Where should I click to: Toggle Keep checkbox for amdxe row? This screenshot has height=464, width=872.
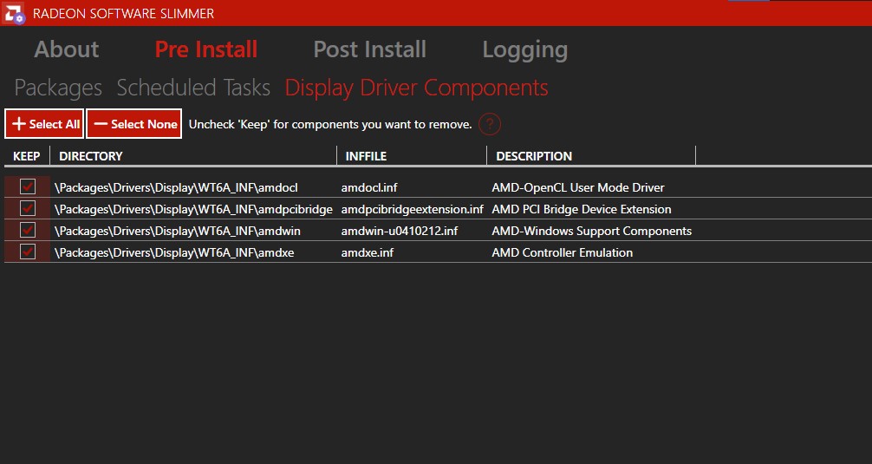(x=28, y=252)
